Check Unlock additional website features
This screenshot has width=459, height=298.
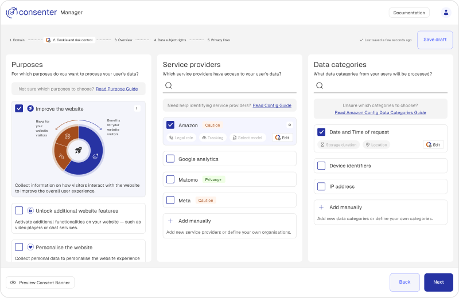tap(19, 210)
